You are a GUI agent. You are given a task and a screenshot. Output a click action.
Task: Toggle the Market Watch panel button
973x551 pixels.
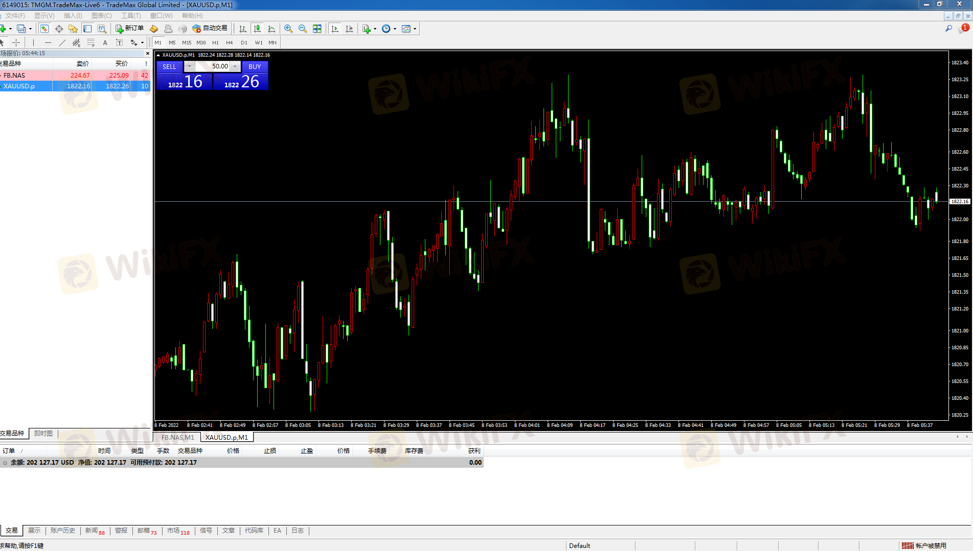[44, 29]
